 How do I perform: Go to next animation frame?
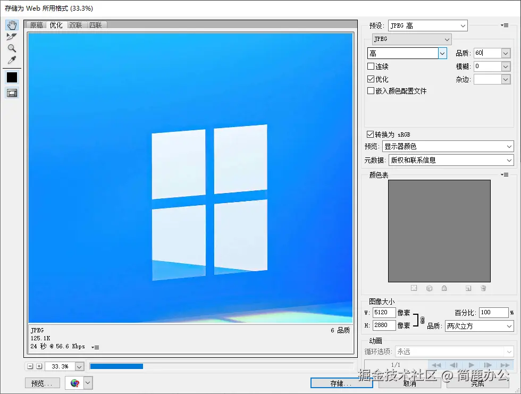pos(488,365)
